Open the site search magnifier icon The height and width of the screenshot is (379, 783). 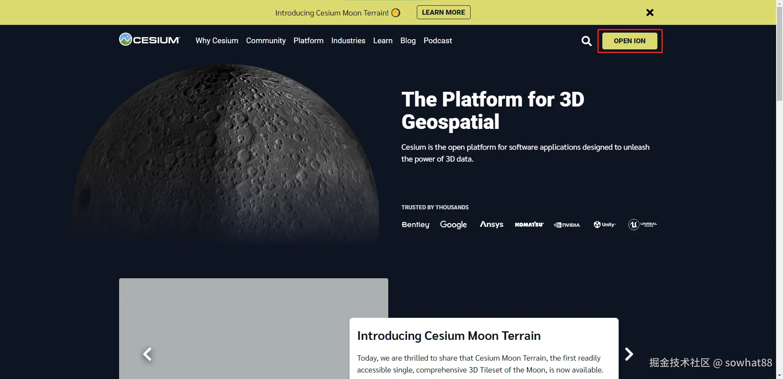click(x=586, y=41)
